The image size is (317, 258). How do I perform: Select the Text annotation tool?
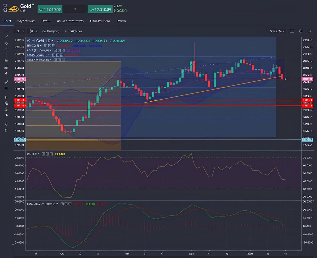(x=6, y=55)
